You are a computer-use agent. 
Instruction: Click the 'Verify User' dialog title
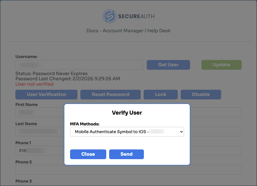tap(127, 113)
